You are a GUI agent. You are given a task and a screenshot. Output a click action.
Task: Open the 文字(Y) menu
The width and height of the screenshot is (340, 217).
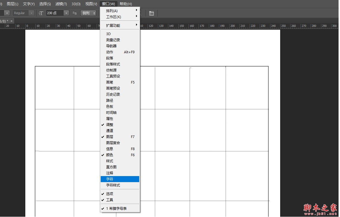coord(29,4)
